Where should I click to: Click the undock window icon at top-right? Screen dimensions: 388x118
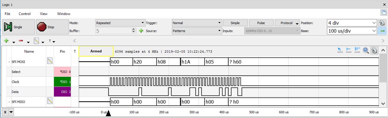click(x=384, y=12)
